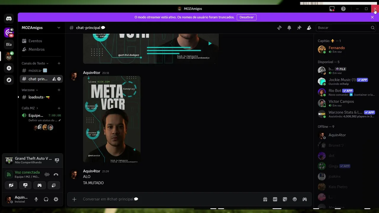Create channel in Calls MZ category
379x213 pixels.
click(x=59, y=108)
